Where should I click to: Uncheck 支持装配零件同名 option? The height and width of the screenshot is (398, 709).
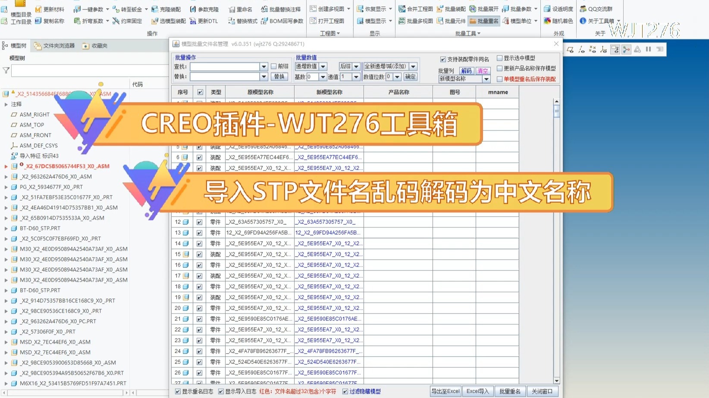[x=442, y=59]
